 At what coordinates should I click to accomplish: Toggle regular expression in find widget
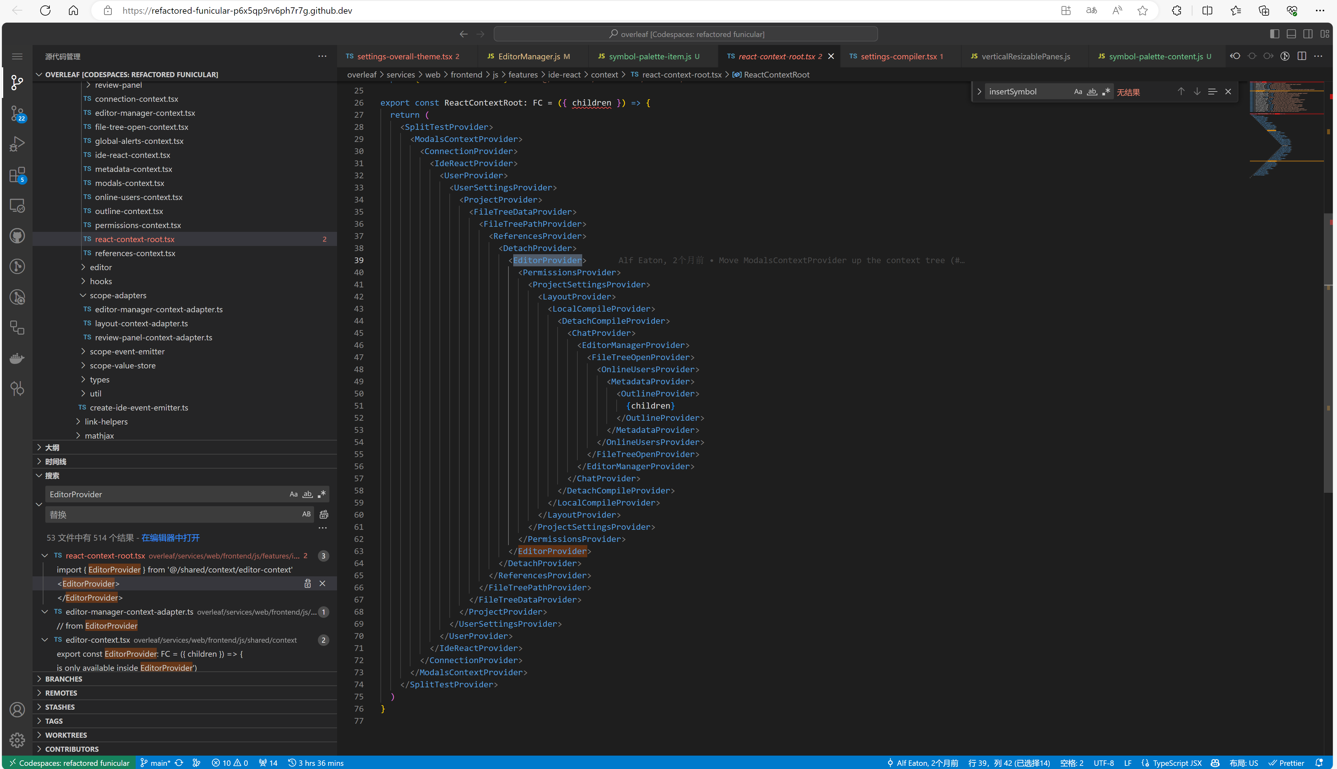point(1106,91)
